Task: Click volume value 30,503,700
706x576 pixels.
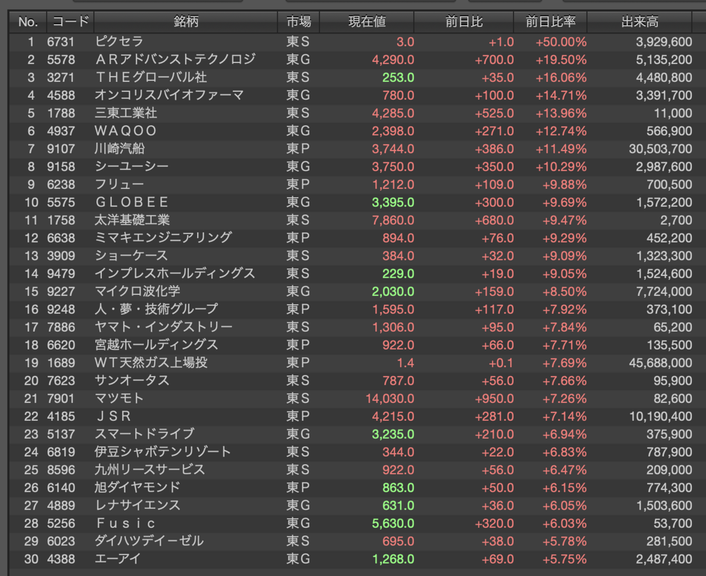Action: coord(661,149)
